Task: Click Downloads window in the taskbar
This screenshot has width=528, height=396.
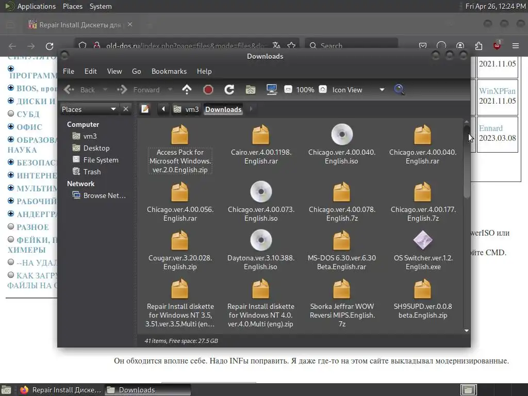Action: 147,390
